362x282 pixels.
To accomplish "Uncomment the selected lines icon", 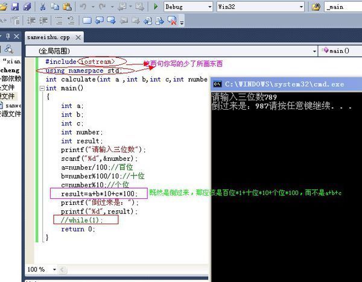I will (x=71, y=20).
